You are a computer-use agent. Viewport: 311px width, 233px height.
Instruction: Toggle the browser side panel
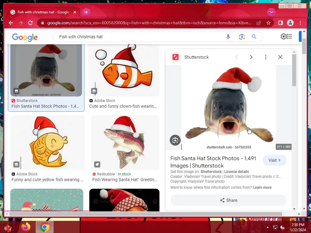pos(280,23)
